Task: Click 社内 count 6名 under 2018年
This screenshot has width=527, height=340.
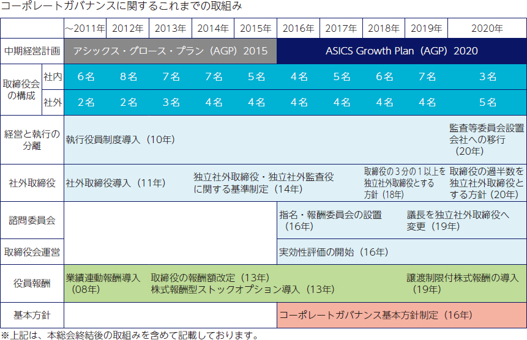Action: tap(384, 77)
